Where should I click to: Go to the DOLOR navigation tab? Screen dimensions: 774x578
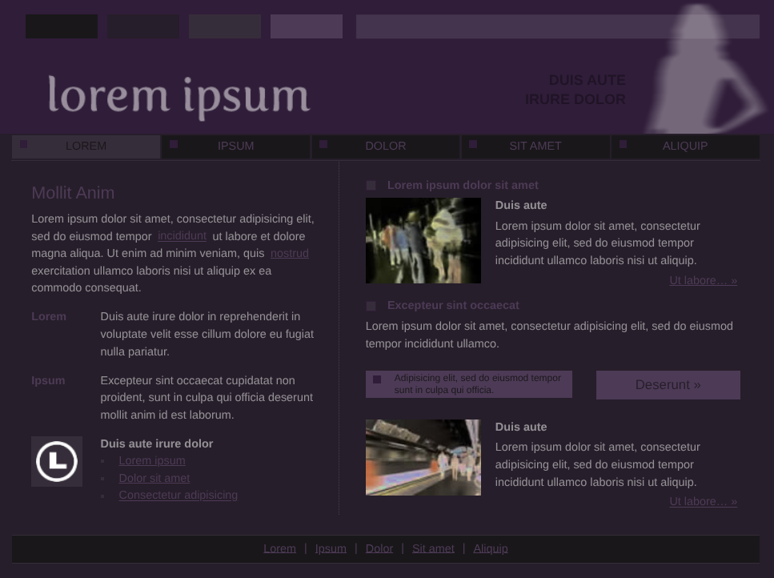coord(386,146)
